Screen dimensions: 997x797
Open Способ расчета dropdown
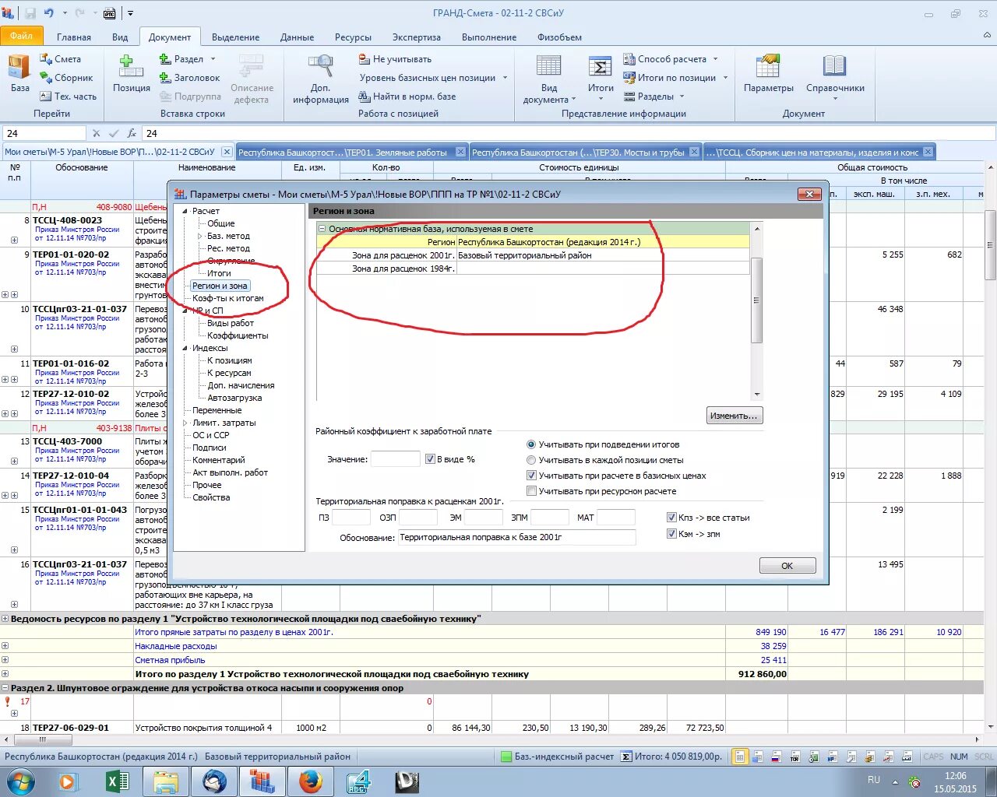[671, 59]
